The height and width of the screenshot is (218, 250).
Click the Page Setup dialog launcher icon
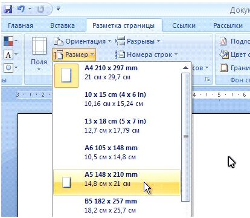tap(207, 79)
